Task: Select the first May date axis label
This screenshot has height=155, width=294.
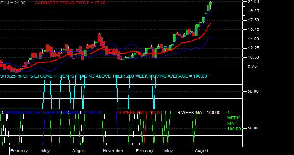Action: [45, 151]
